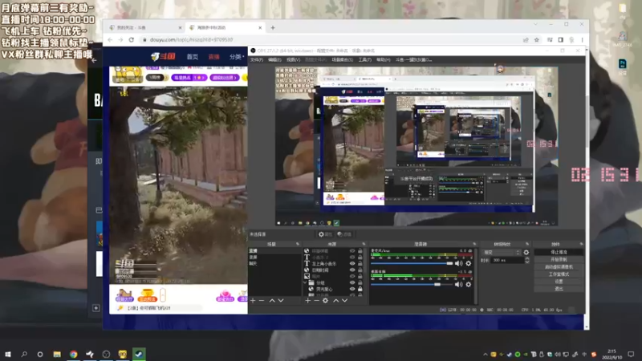Screen dimensions: 642x361
Task: Open the 渐变 transition type dropdown
Action: click(502, 253)
